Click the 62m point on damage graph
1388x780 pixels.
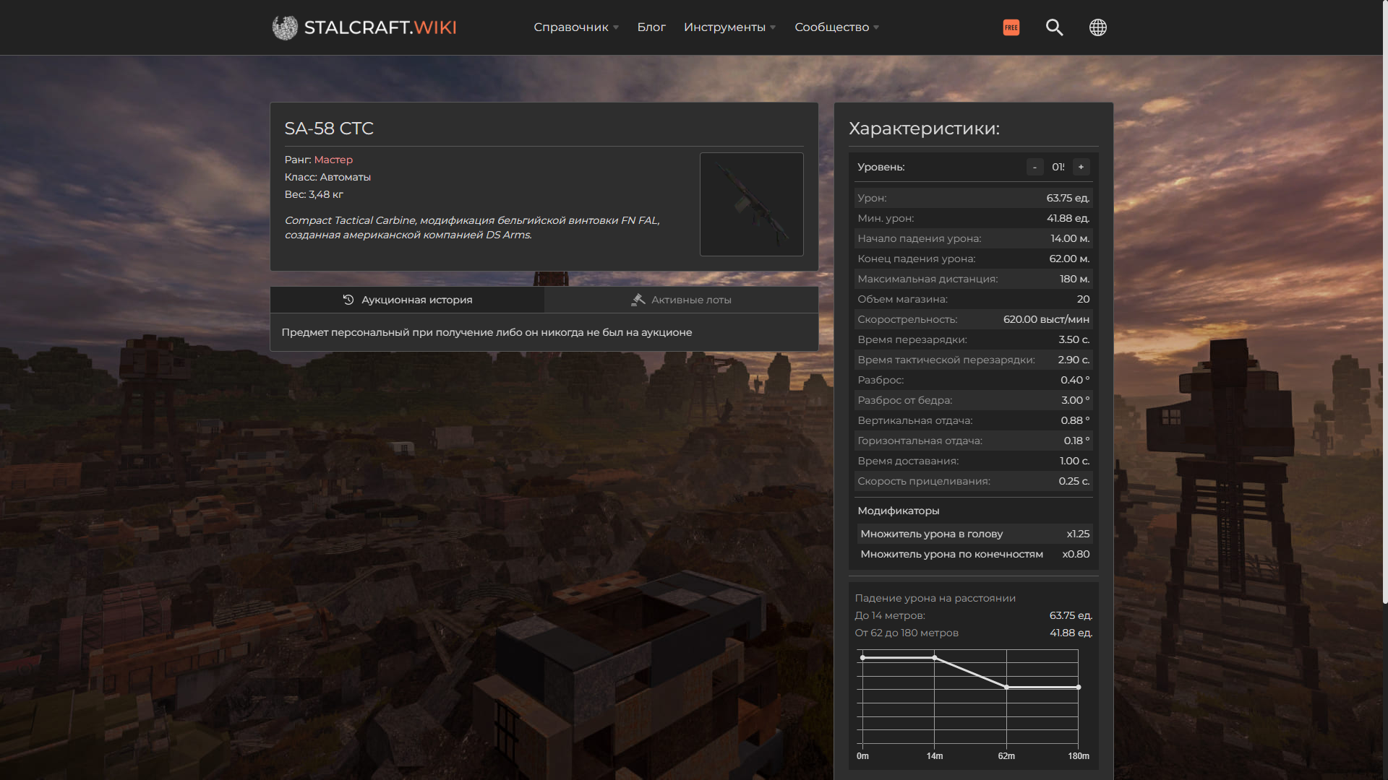tap(1006, 688)
